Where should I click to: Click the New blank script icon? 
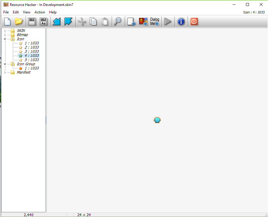[7, 21]
